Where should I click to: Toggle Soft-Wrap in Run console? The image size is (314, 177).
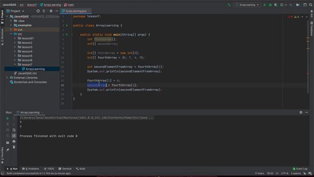point(14,130)
